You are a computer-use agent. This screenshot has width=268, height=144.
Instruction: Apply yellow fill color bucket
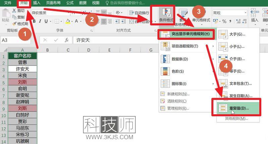tap(68, 21)
